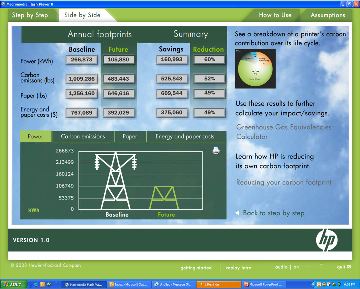The height and width of the screenshot is (289, 360).
Task: Show the Paper chart tab
Action: point(130,136)
